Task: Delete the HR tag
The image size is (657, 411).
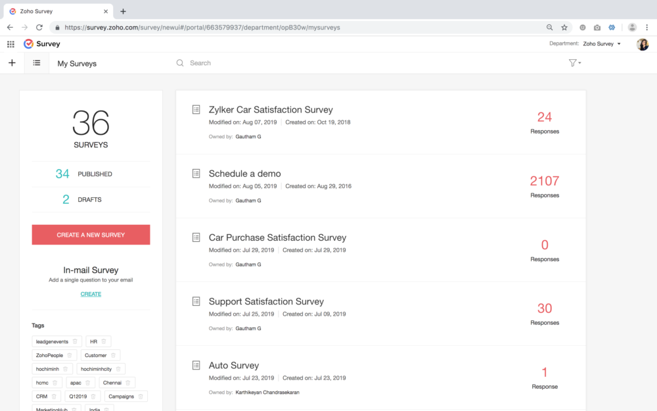Action: click(x=104, y=341)
